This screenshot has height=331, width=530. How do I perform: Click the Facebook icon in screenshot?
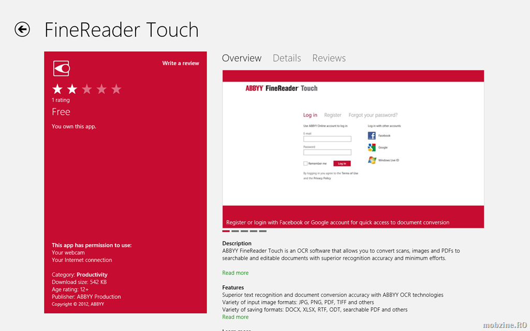point(372,136)
